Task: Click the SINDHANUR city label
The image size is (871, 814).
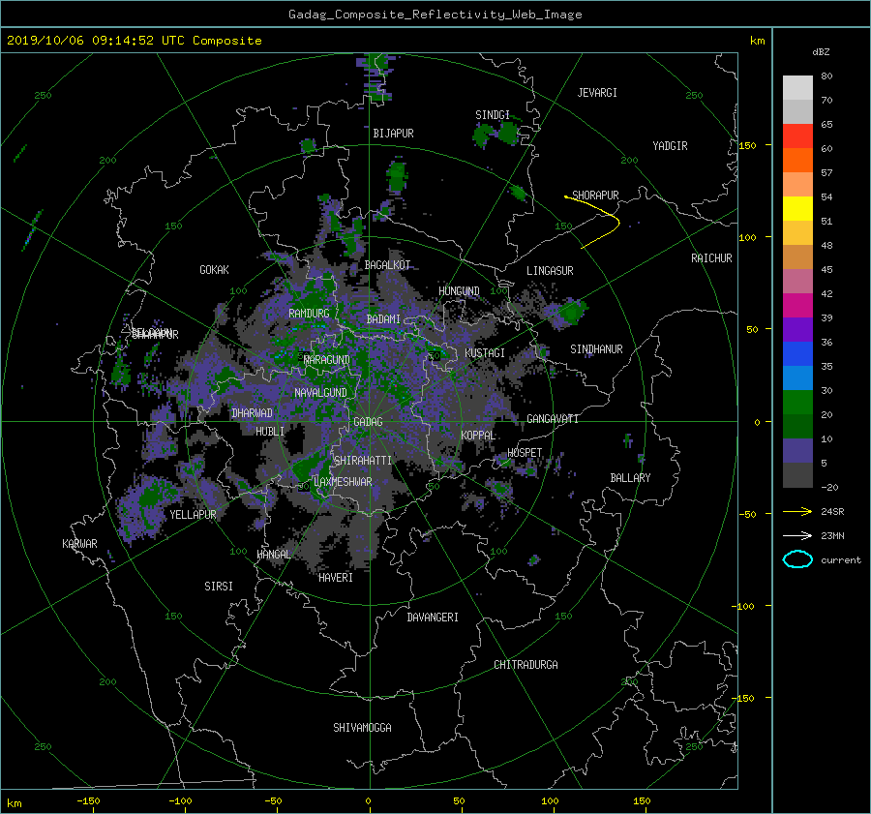Action: pyautogui.click(x=596, y=349)
